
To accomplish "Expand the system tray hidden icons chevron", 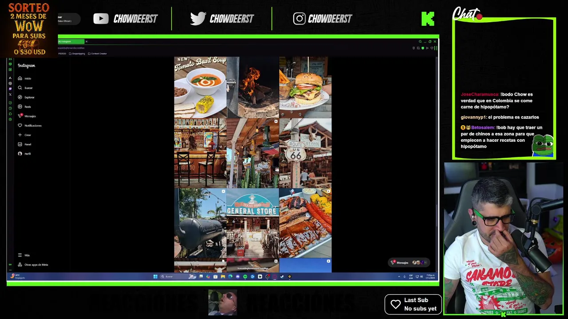I will 398,276.
